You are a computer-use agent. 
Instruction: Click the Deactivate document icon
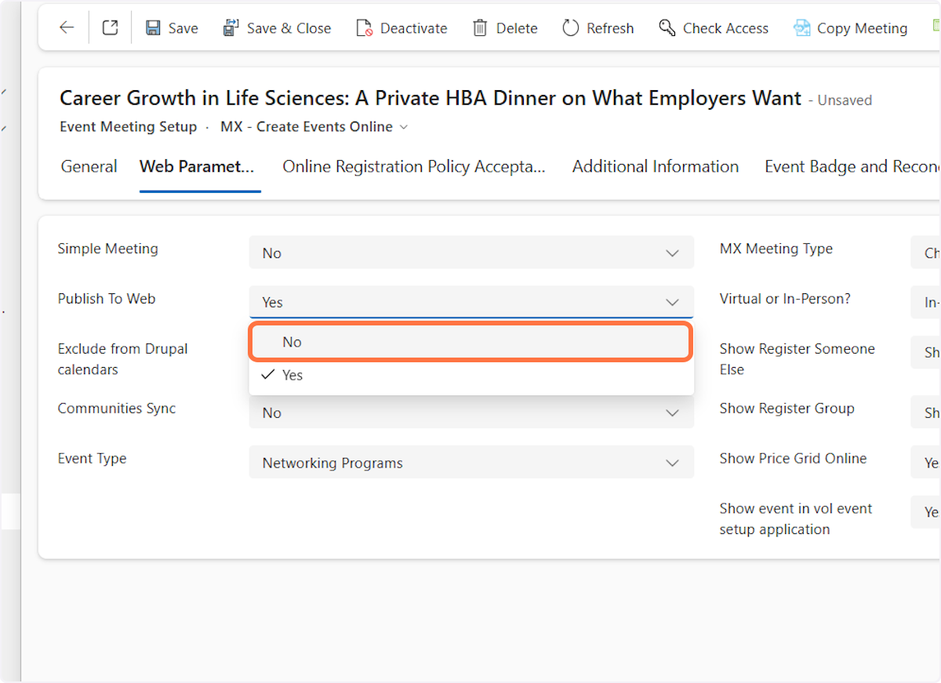point(364,28)
